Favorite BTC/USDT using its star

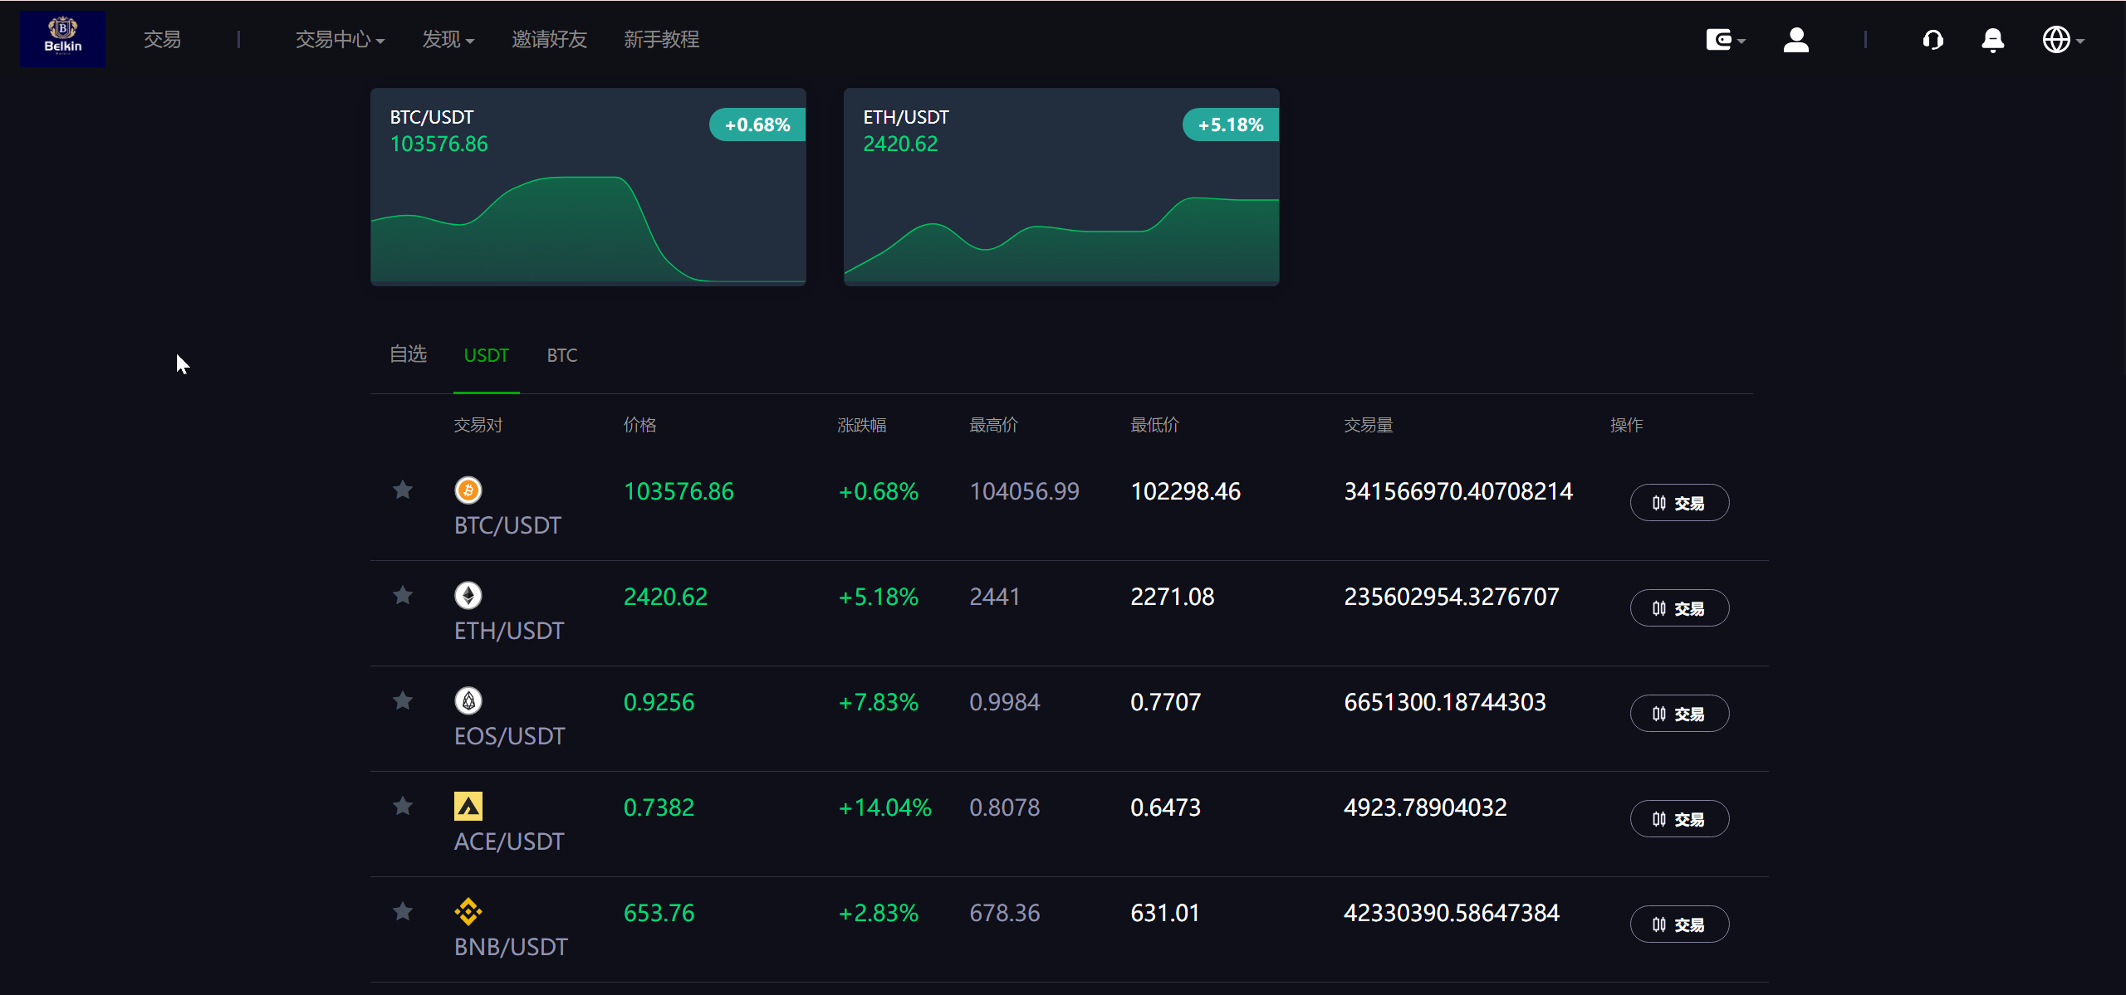click(403, 490)
